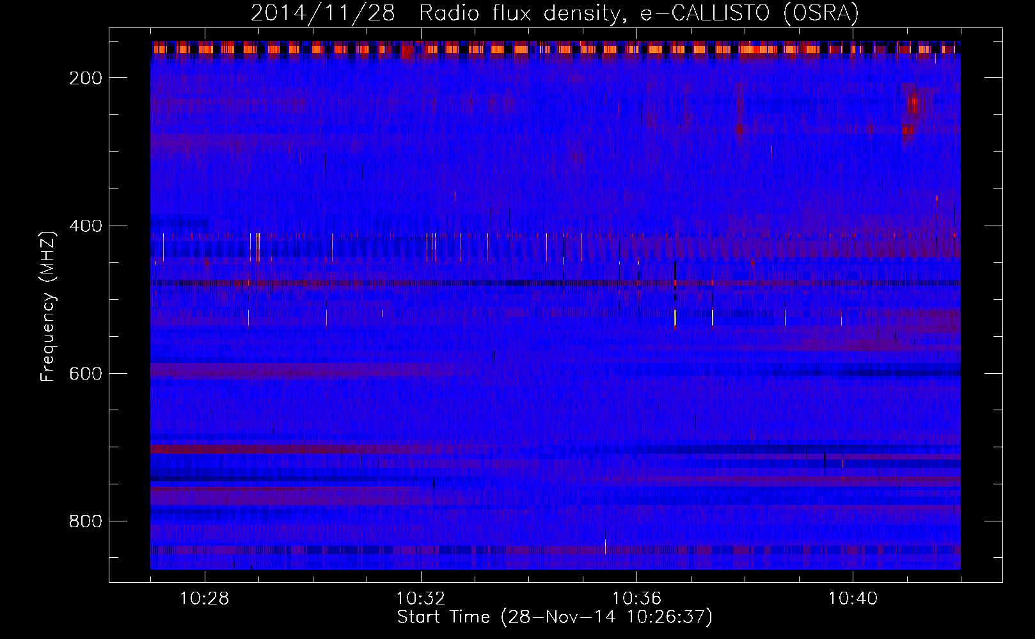The image size is (1035, 639).
Task: Click the 400 frequency tick label
Action: [x=86, y=226]
